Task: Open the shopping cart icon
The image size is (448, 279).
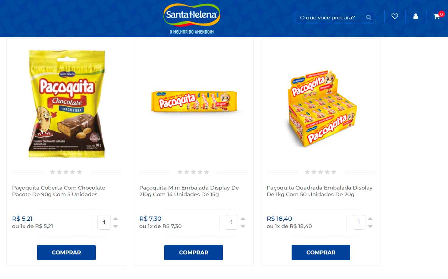Action: 437,16
